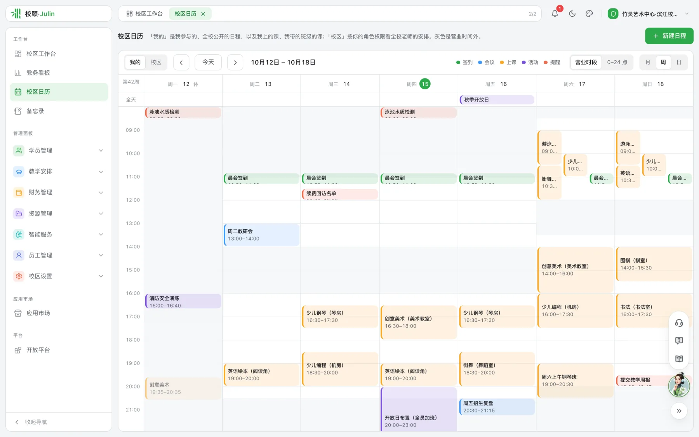Expand 学员管理 menu

point(59,150)
